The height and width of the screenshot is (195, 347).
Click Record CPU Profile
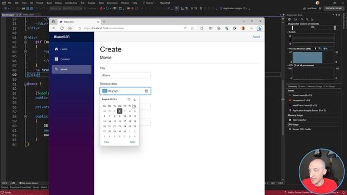pos(301,129)
